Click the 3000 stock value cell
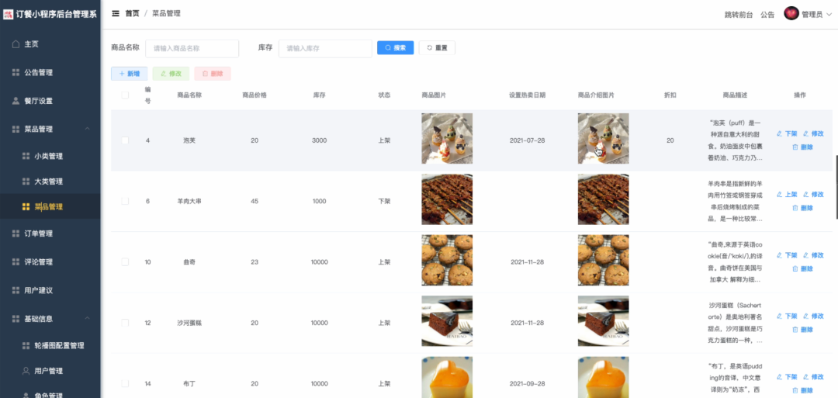The image size is (838, 398). [319, 140]
